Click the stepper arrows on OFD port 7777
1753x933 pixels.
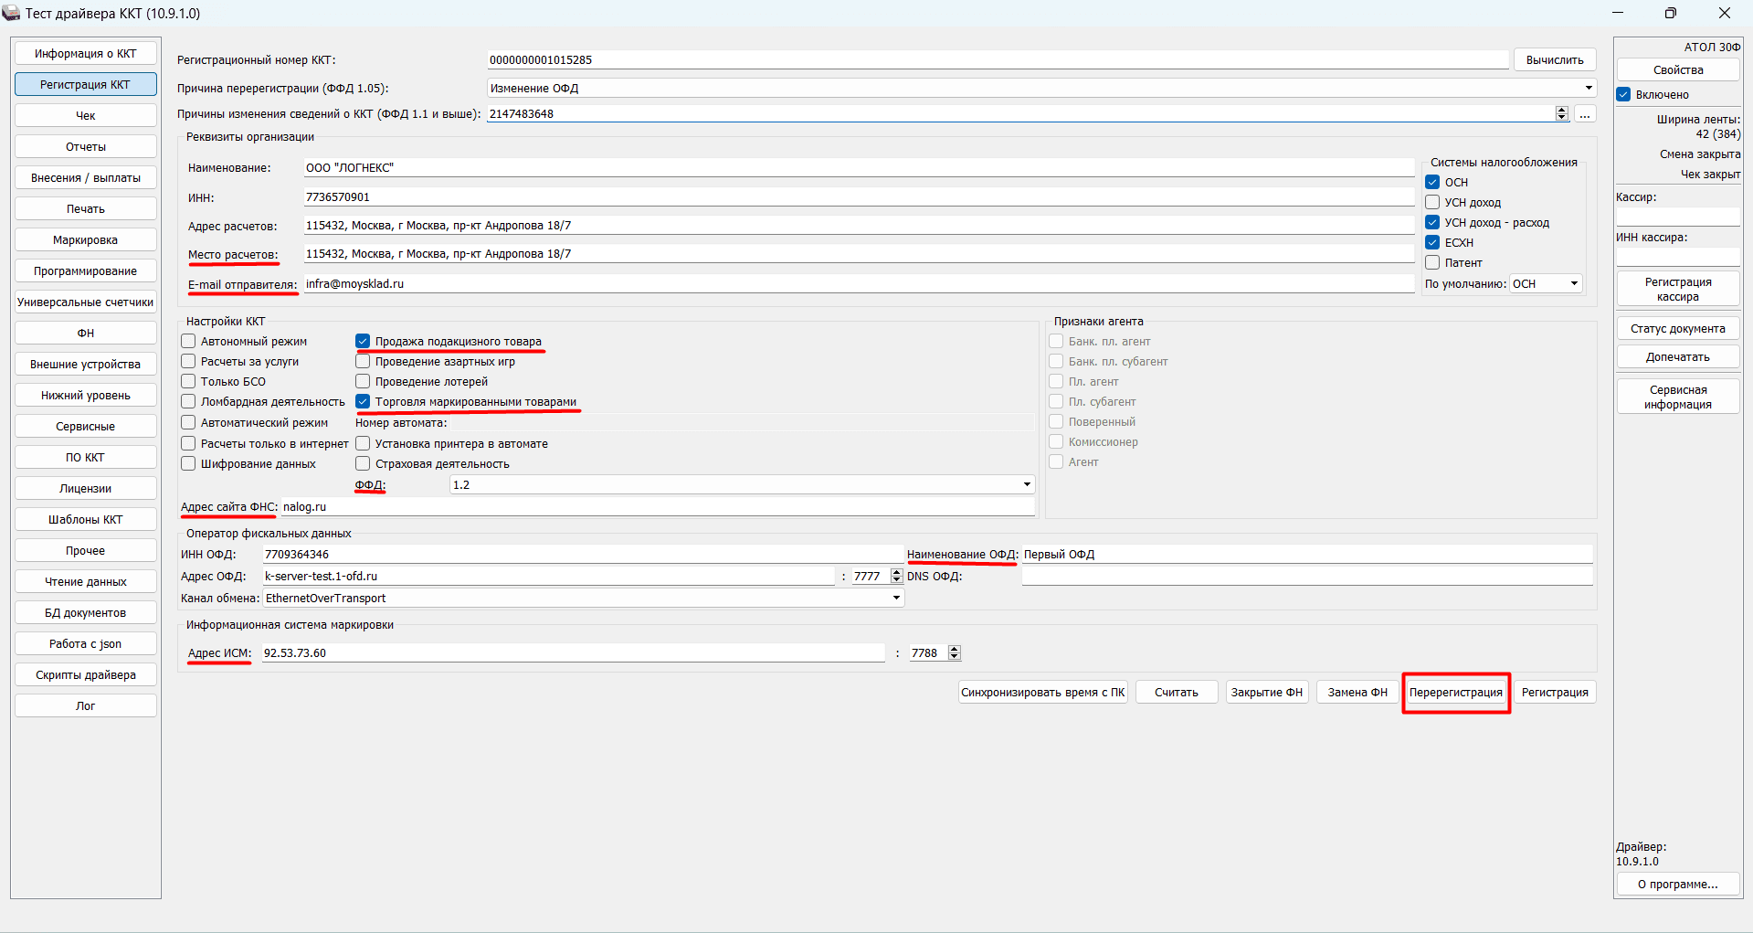click(x=896, y=576)
